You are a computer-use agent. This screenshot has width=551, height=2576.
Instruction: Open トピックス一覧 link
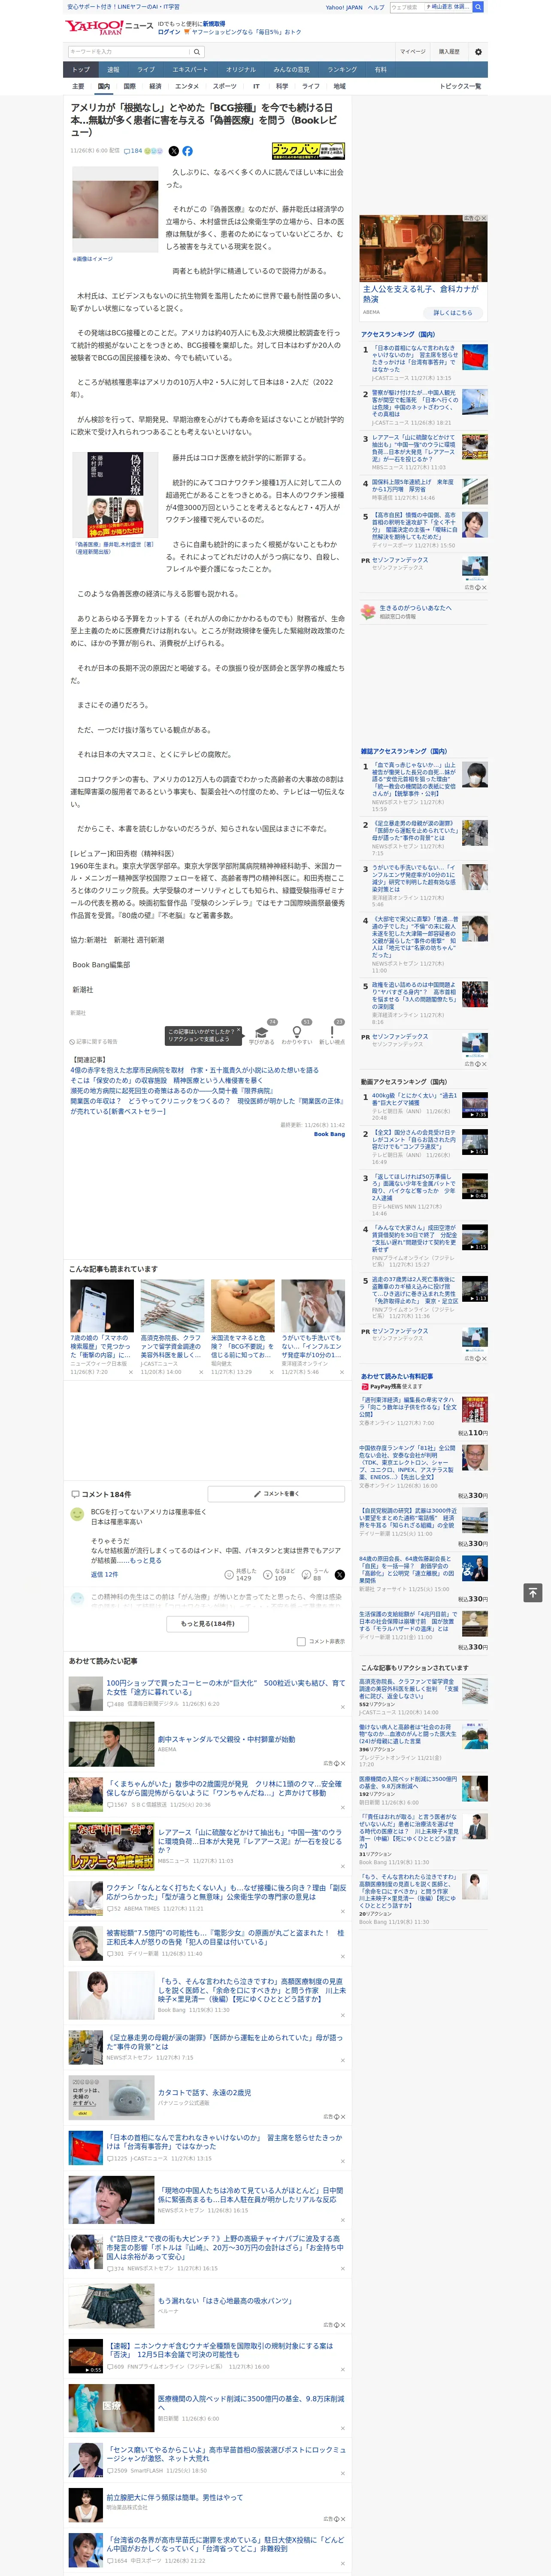(460, 86)
